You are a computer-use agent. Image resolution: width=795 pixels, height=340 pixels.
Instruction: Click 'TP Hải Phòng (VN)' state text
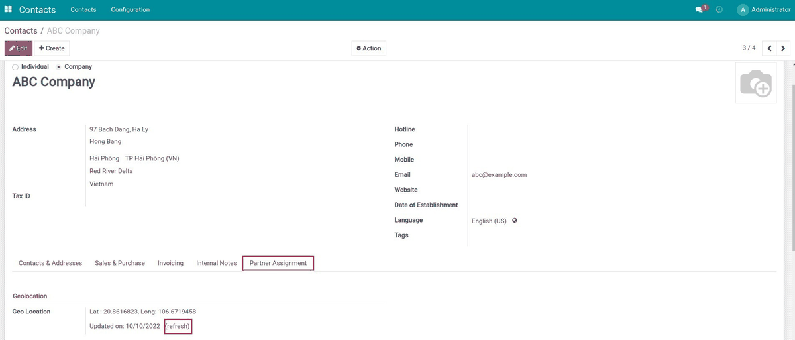pyautogui.click(x=152, y=158)
